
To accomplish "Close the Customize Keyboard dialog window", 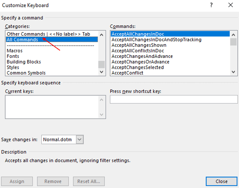I will [230, 5].
